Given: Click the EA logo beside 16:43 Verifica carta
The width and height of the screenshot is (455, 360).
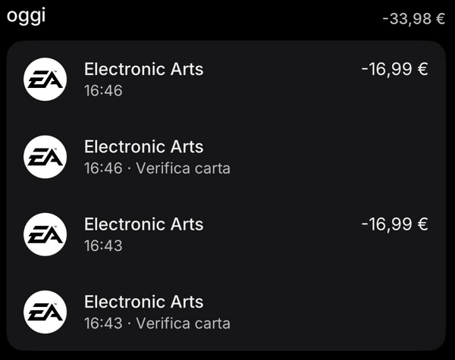Looking at the screenshot, I should [45, 311].
